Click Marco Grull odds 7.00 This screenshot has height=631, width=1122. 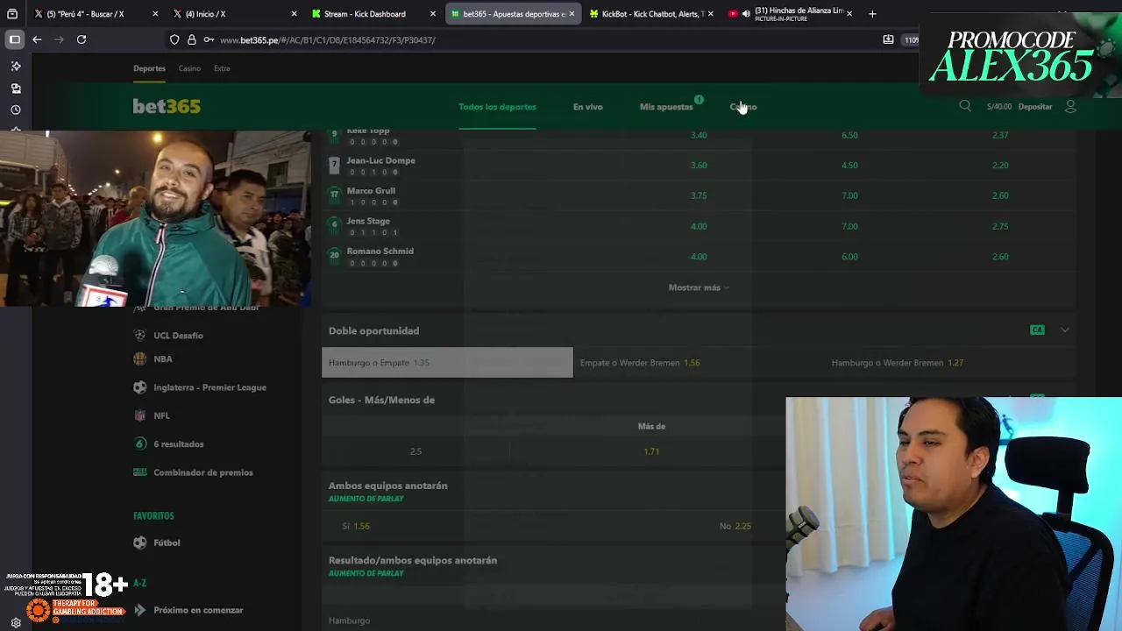(849, 195)
